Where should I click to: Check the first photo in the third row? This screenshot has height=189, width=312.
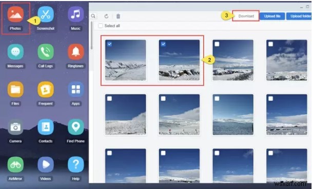(109, 153)
